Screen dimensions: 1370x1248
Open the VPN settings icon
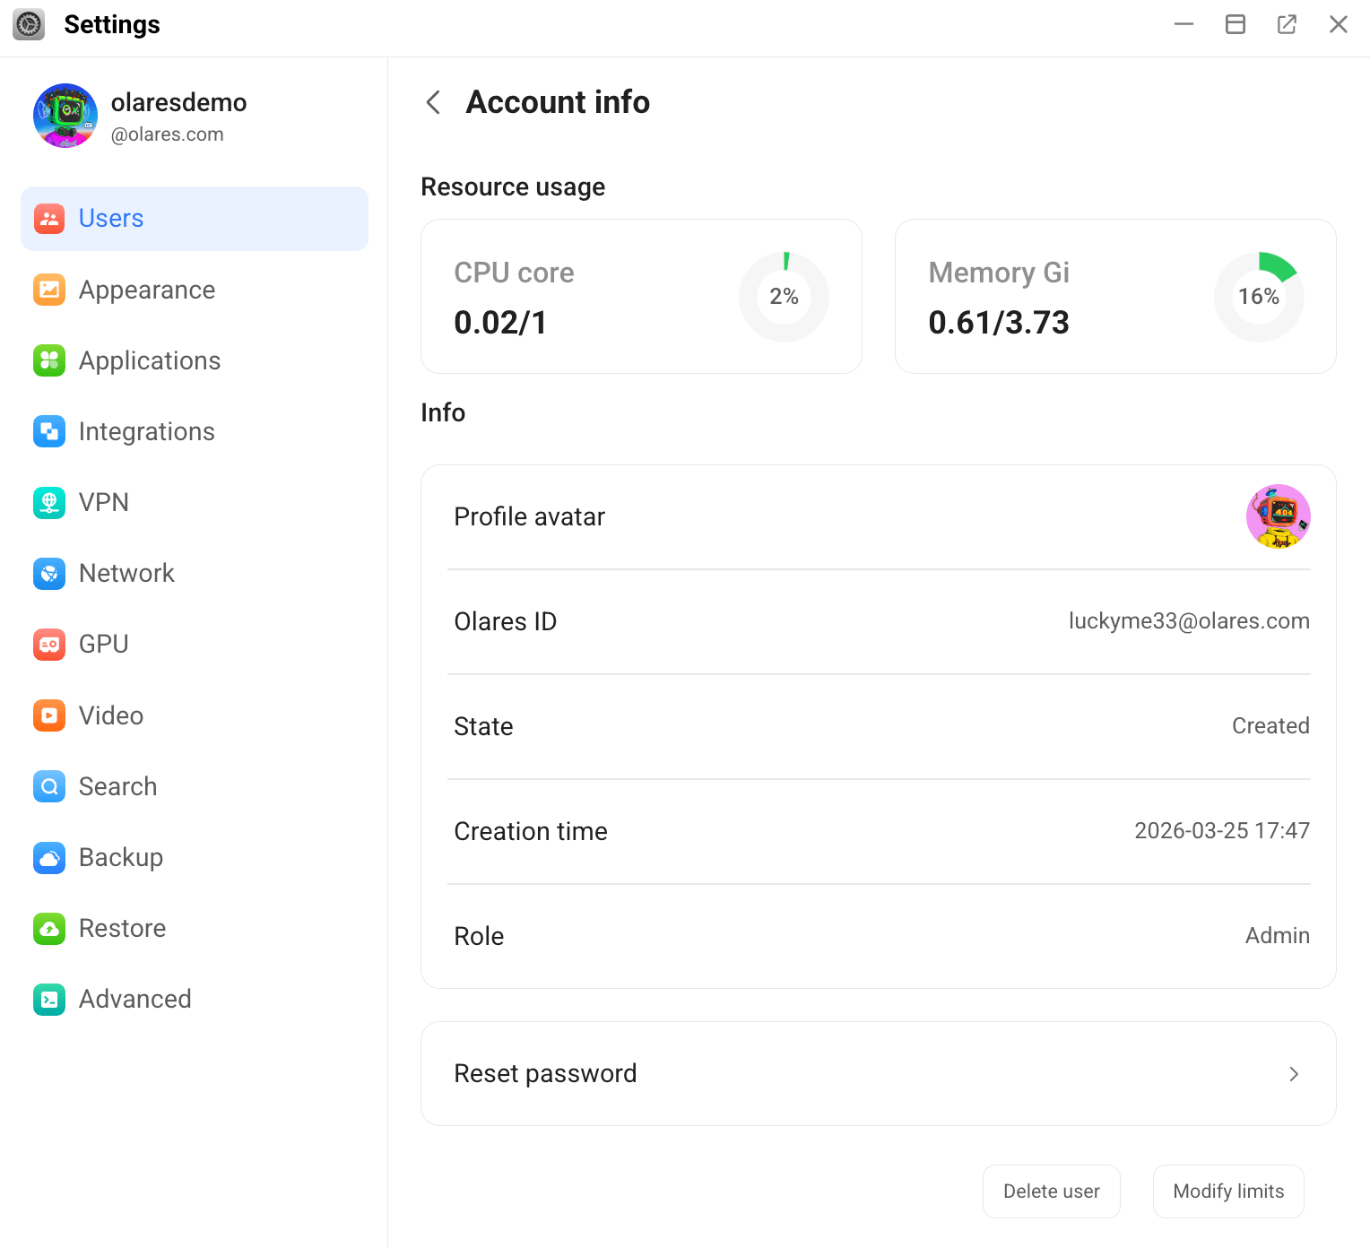[x=49, y=502]
